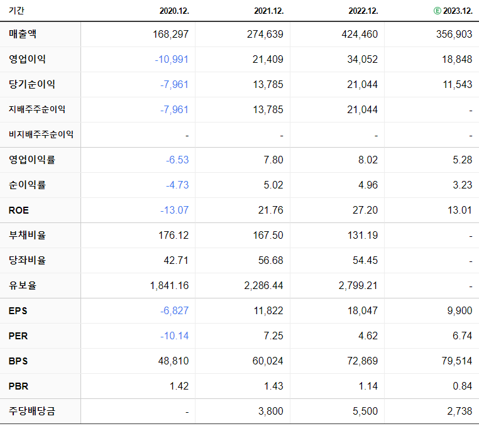
Task: Select revenue value 274,639
Action: click(x=265, y=34)
